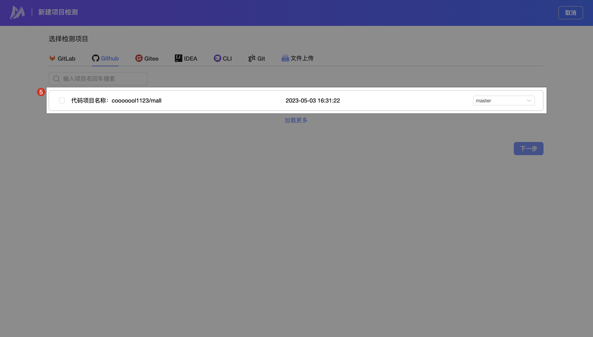The height and width of the screenshot is (337, 593).
Task: Select the Git logo icon
Action: (252, 58)
